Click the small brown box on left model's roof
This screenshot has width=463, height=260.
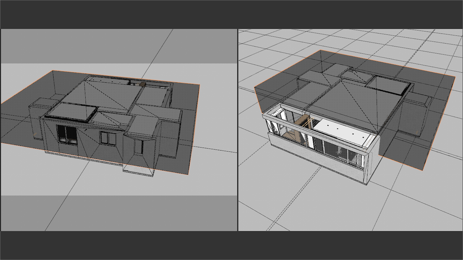143,84
